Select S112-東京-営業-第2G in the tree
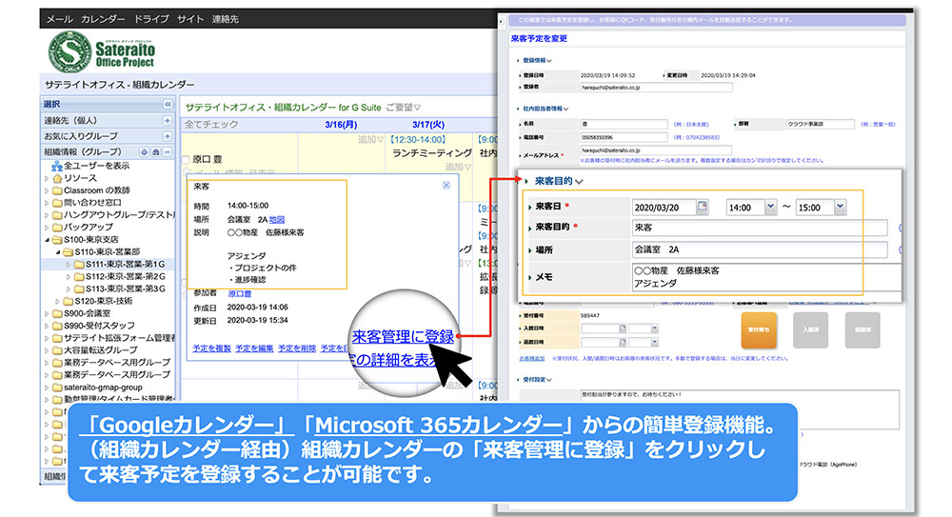This screenshot has height=517, width=952. click(x=125, y=276)
